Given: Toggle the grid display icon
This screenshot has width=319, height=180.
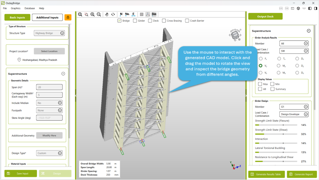Looking at the screenshot, I should click(x=141, y=14).
